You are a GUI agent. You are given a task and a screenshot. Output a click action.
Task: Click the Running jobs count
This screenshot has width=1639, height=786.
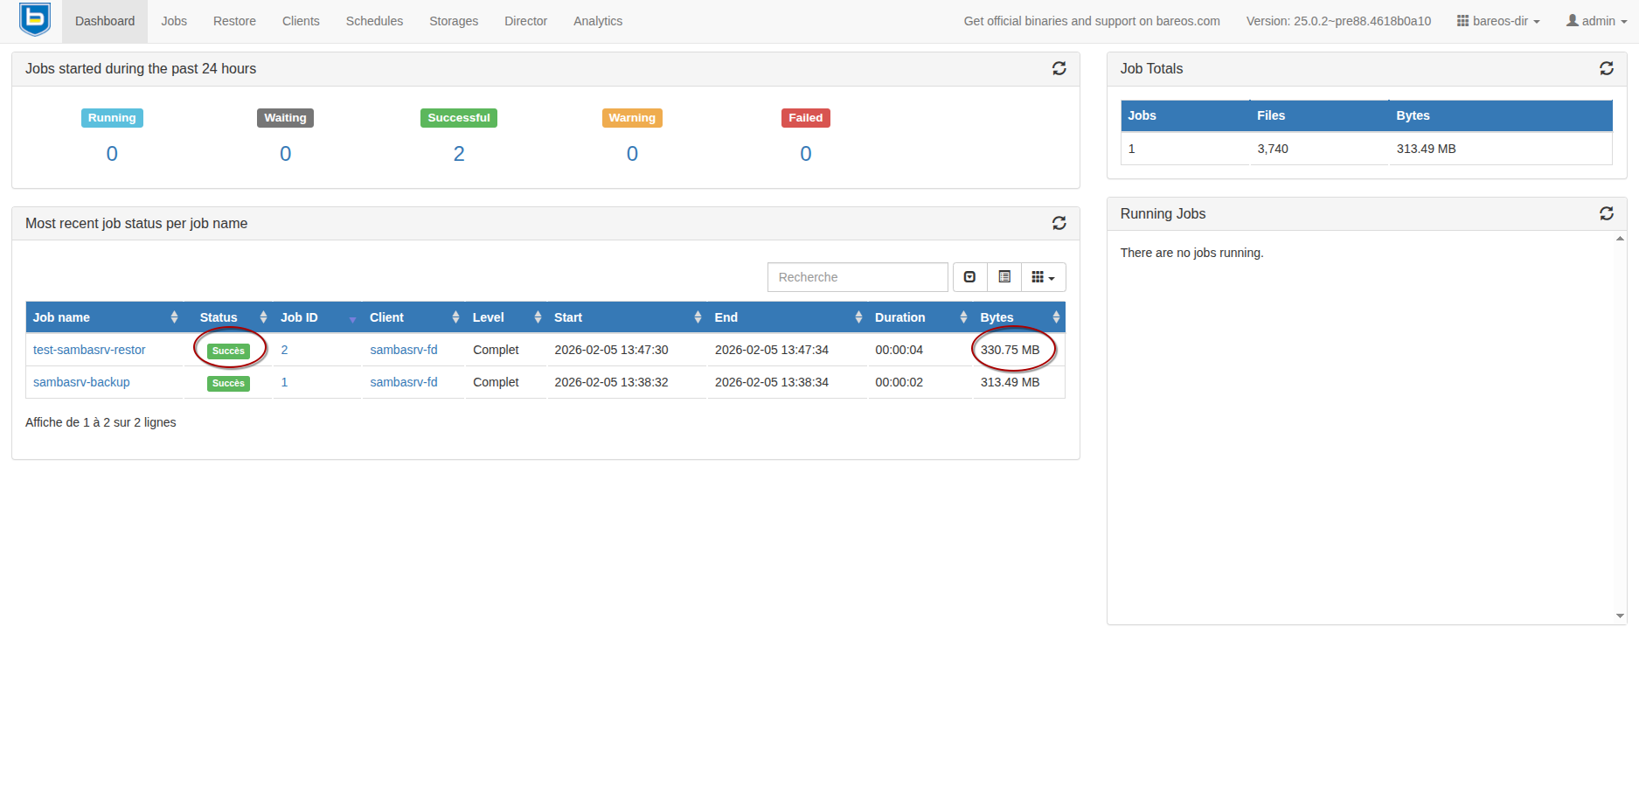[112, 154]
